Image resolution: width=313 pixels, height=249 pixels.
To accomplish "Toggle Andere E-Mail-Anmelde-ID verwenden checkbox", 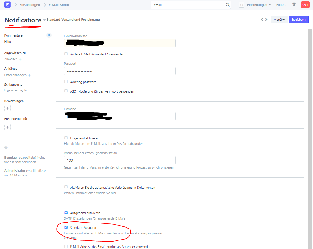I will click(66, 54).
